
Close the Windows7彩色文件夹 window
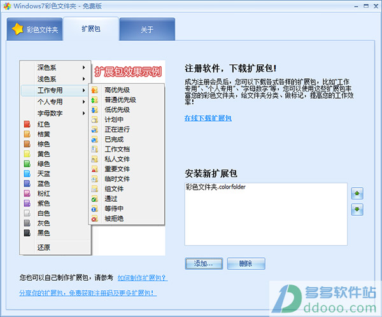[376, 6]
